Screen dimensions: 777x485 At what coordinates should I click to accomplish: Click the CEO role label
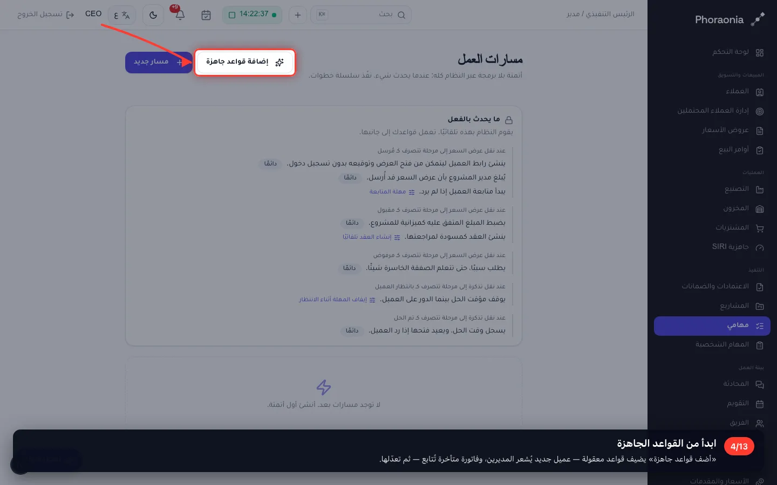[93, 14]
